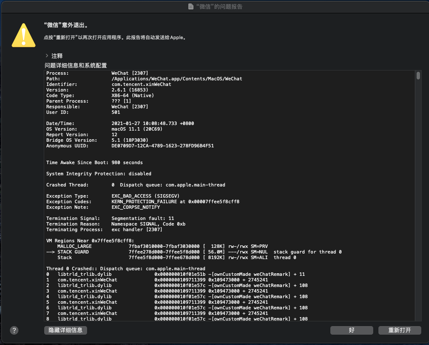Click the Crashed Thread line with com.apple.main-thread

pos(136,185)
